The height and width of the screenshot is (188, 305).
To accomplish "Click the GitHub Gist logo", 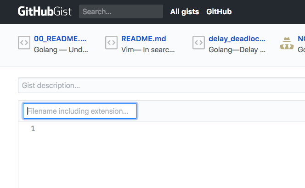I will [x=45, y=11].
